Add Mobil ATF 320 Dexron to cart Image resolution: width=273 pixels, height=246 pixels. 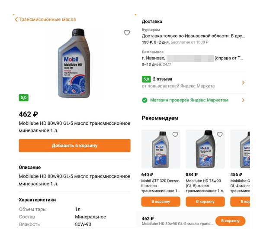point(161,201)
